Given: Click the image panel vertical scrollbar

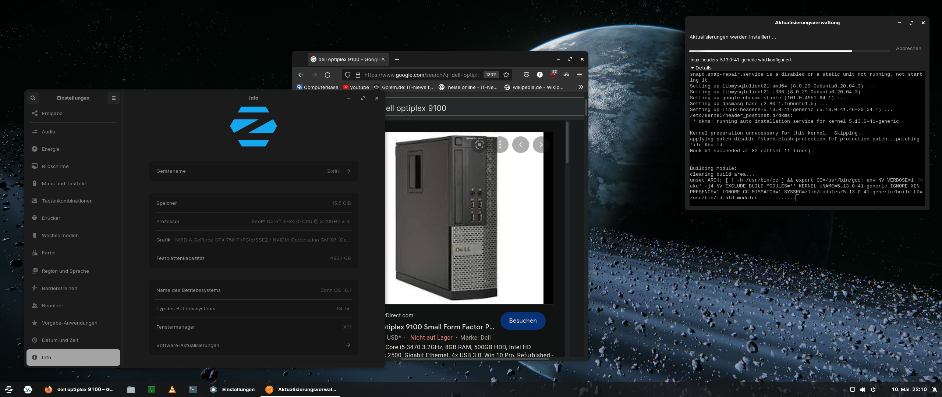Looking at the screenshot, I should pos(567,143).
